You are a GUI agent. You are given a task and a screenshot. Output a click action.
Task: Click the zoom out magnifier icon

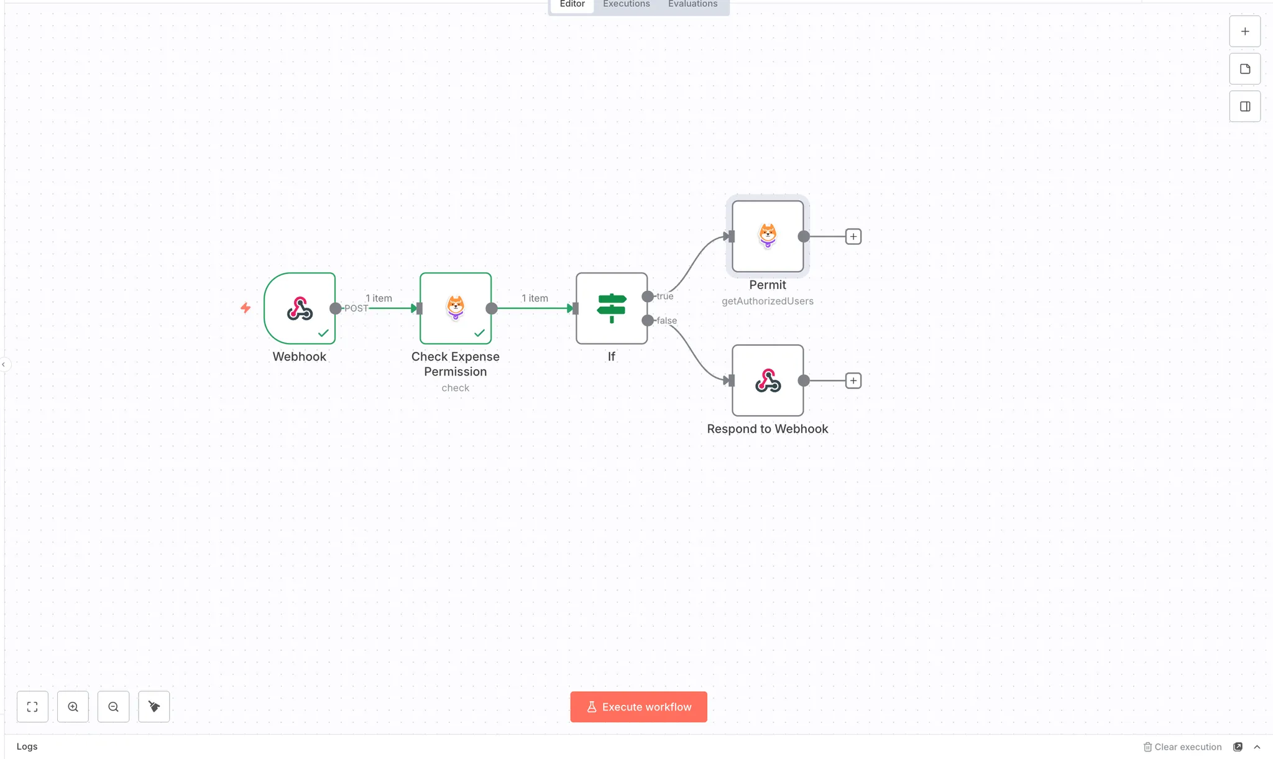pos(113,707)
